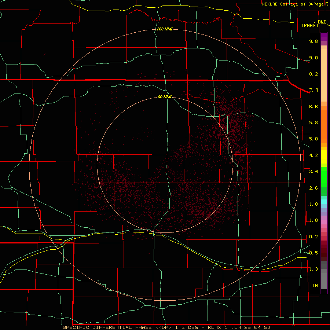Click the [PHAS] legend label
This screenshot has height=330, width=330.
click(x=310, y=26)
